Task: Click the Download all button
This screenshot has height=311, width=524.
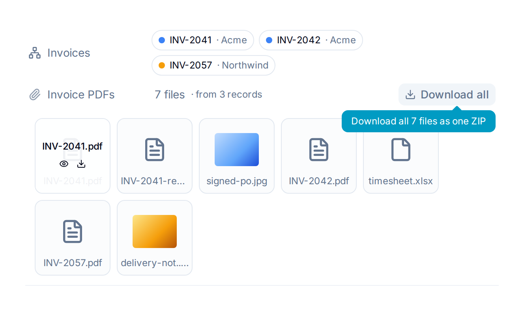Action: coord(447,94)
